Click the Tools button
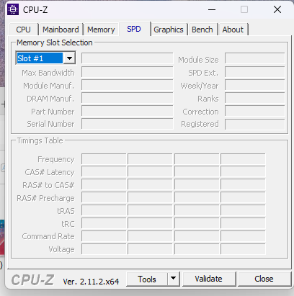The width and height of the screenshot is (294, 296). tap(147, 279)
